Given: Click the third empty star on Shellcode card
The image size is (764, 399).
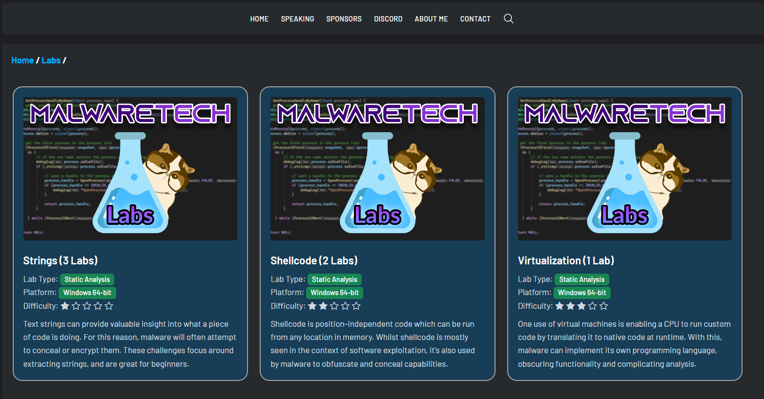Looking at the screenshot, I should click(334, 306).
